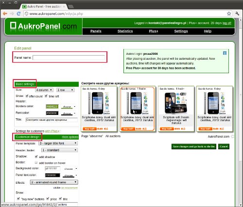This screenshot has width=243, height=207.
Task: Reload the page with refresh icon
Action: click(x=19, y=14)
